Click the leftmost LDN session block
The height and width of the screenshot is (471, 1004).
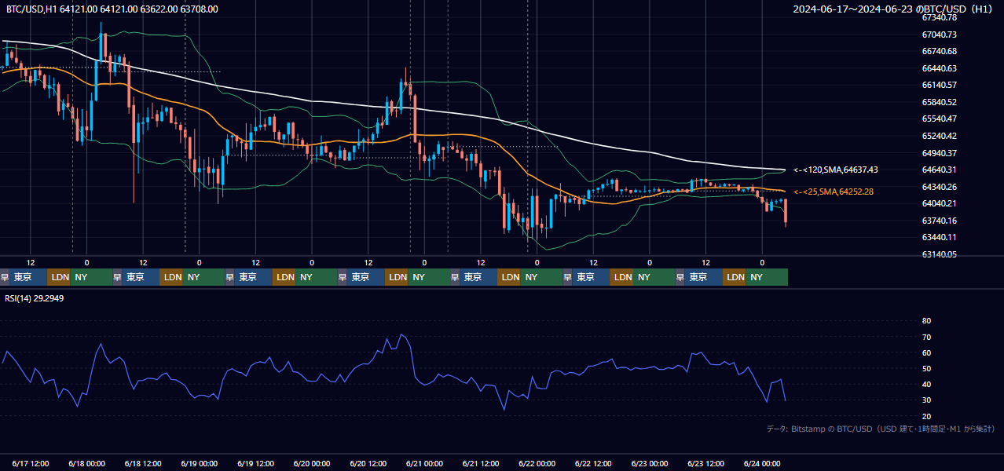[59, 277]
